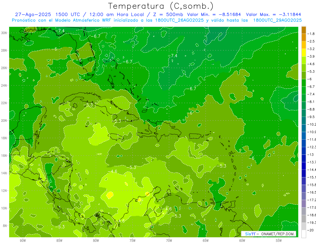316x244 pixels.
Task: Click the -10.9 legend value
Action: click(312, 132)
